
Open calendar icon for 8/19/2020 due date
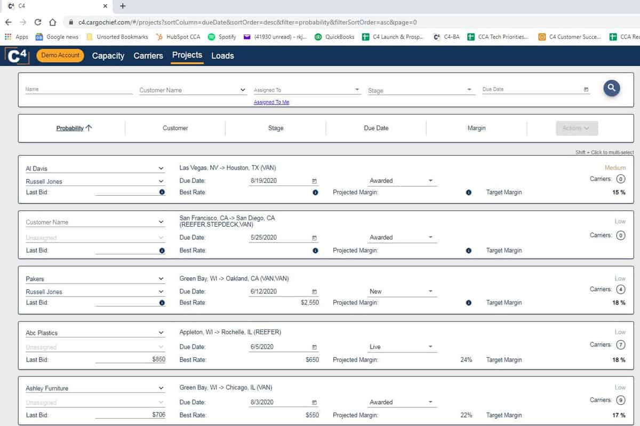click(x=314, y=181)
